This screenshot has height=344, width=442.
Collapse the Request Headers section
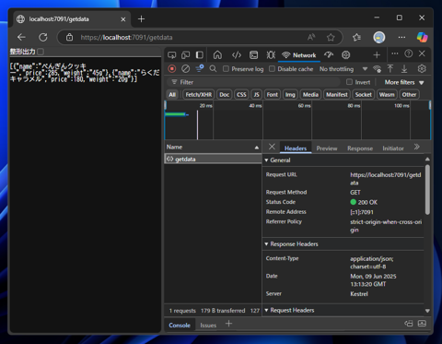[266, 310]
